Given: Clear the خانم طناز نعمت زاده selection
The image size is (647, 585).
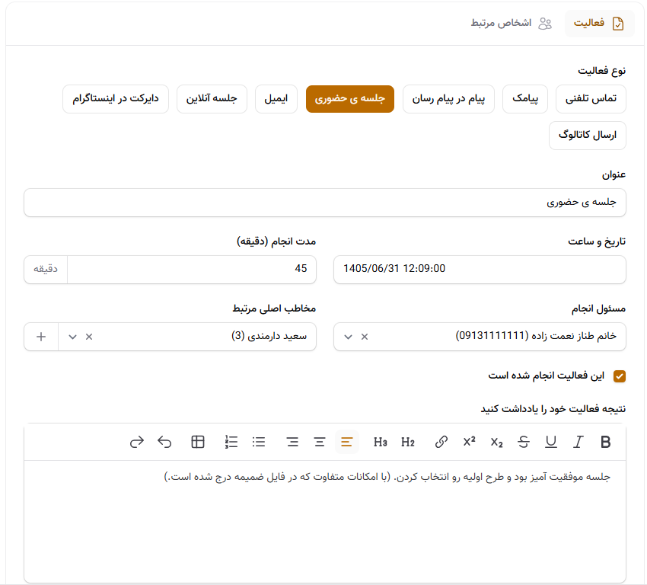Looking at the screenshot, I should coord(365,337).
